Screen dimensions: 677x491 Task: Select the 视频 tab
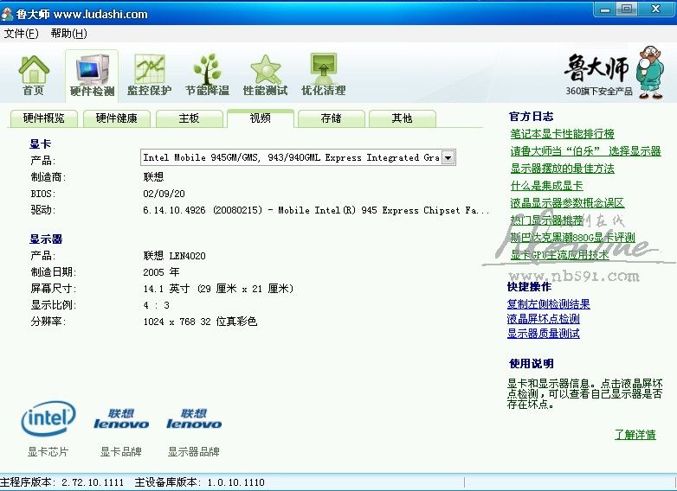261,118
